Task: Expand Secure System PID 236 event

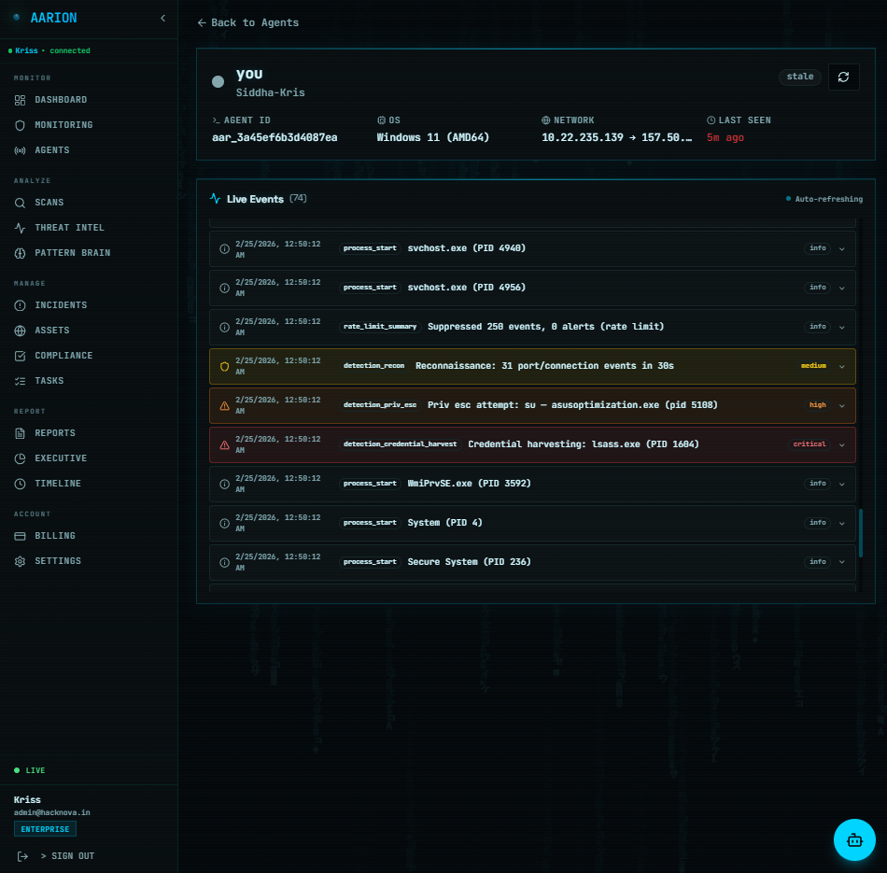Action: 842,562
